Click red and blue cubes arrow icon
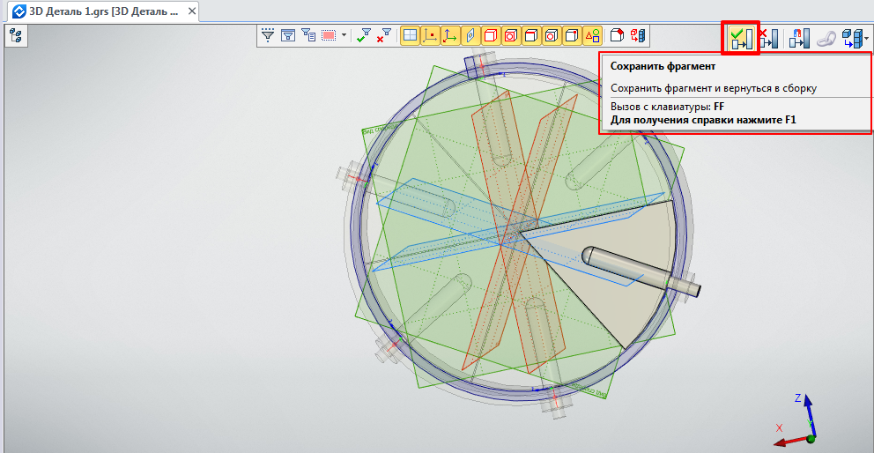This screenshot has width=874, height=453. pyautogui.click(x=637, y=36)
